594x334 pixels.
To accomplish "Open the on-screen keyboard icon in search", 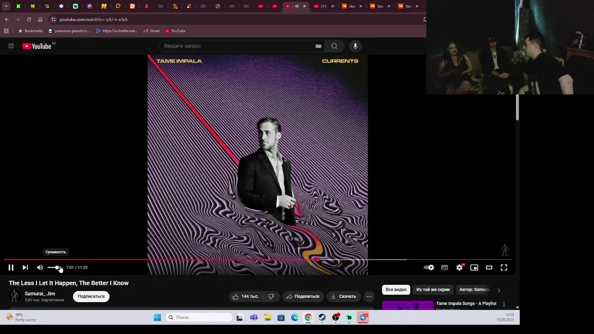I will (318, 46).
